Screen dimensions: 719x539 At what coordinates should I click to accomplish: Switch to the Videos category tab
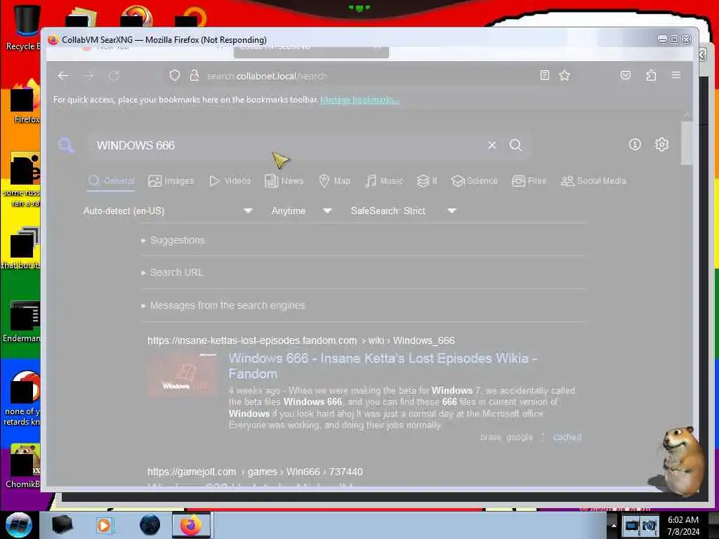coord(230,181)
